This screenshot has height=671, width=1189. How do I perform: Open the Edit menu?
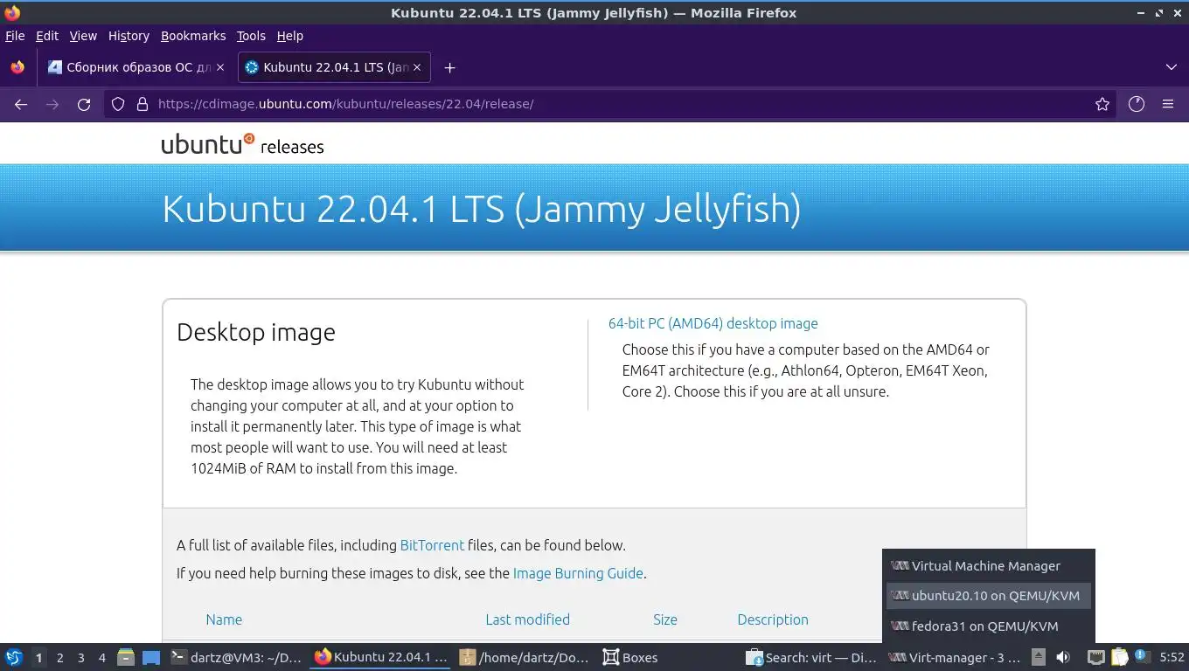pyautogui.click(x=47, y=36)
